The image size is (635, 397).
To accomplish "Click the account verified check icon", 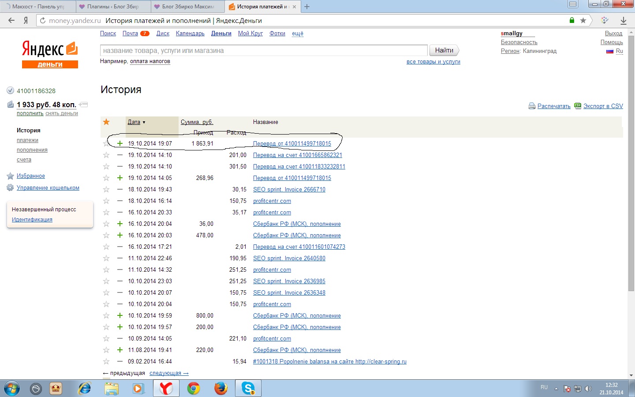I will (x=11, y=91).
